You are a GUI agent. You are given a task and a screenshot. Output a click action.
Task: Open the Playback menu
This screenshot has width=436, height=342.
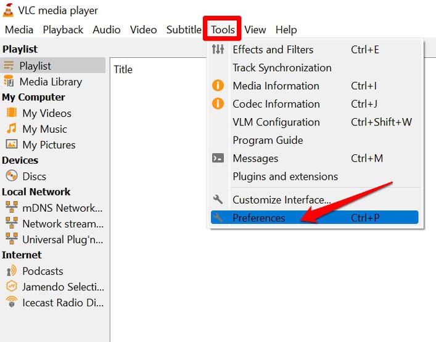63,30
